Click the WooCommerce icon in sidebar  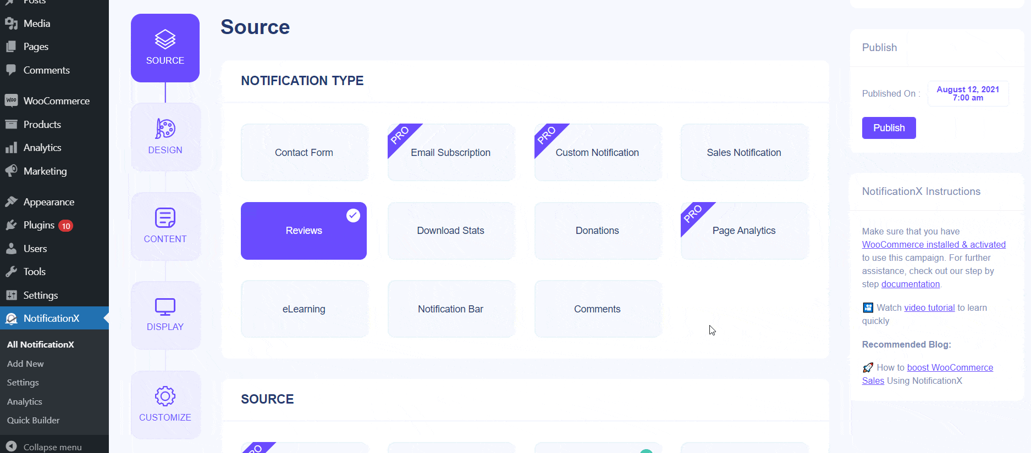[x=12, y=100]
